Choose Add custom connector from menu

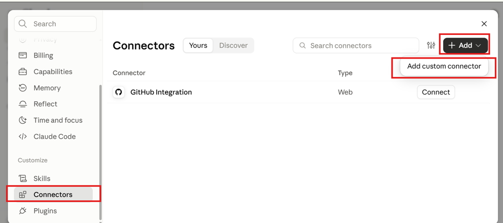coord(444,66)
